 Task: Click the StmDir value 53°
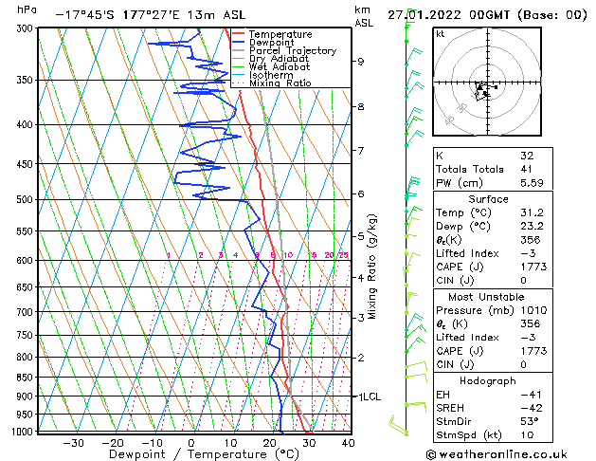[x=530, y=421]
